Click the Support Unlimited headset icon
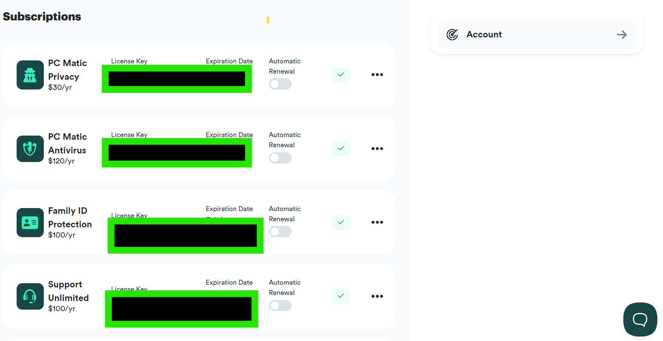This screenshot has width=663, height=341. (30, 296)
